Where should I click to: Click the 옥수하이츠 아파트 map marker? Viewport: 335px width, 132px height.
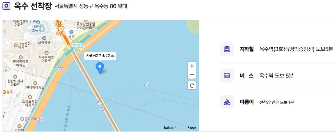pos(46,53)
